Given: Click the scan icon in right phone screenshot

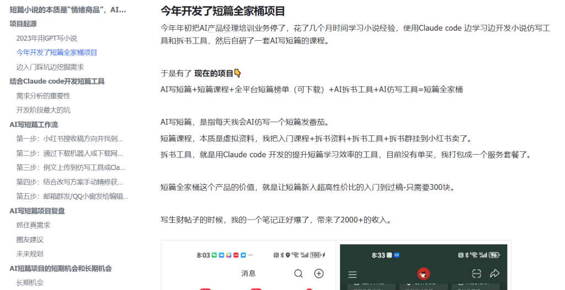Looking at the screenshot, I should pos(476,274).
